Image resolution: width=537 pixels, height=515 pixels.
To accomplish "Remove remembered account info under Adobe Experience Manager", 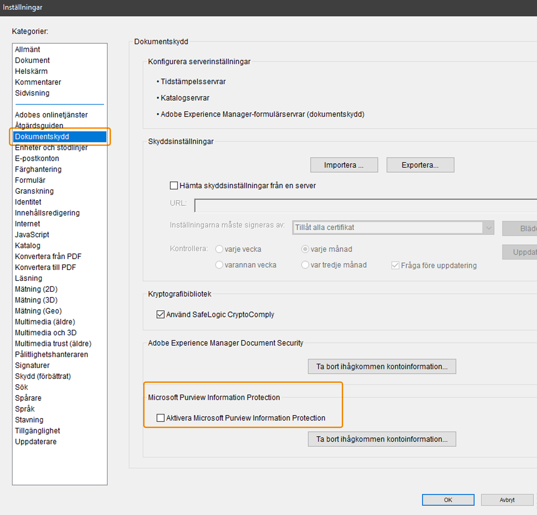I will pyautogui.click(x=382, y=366).
